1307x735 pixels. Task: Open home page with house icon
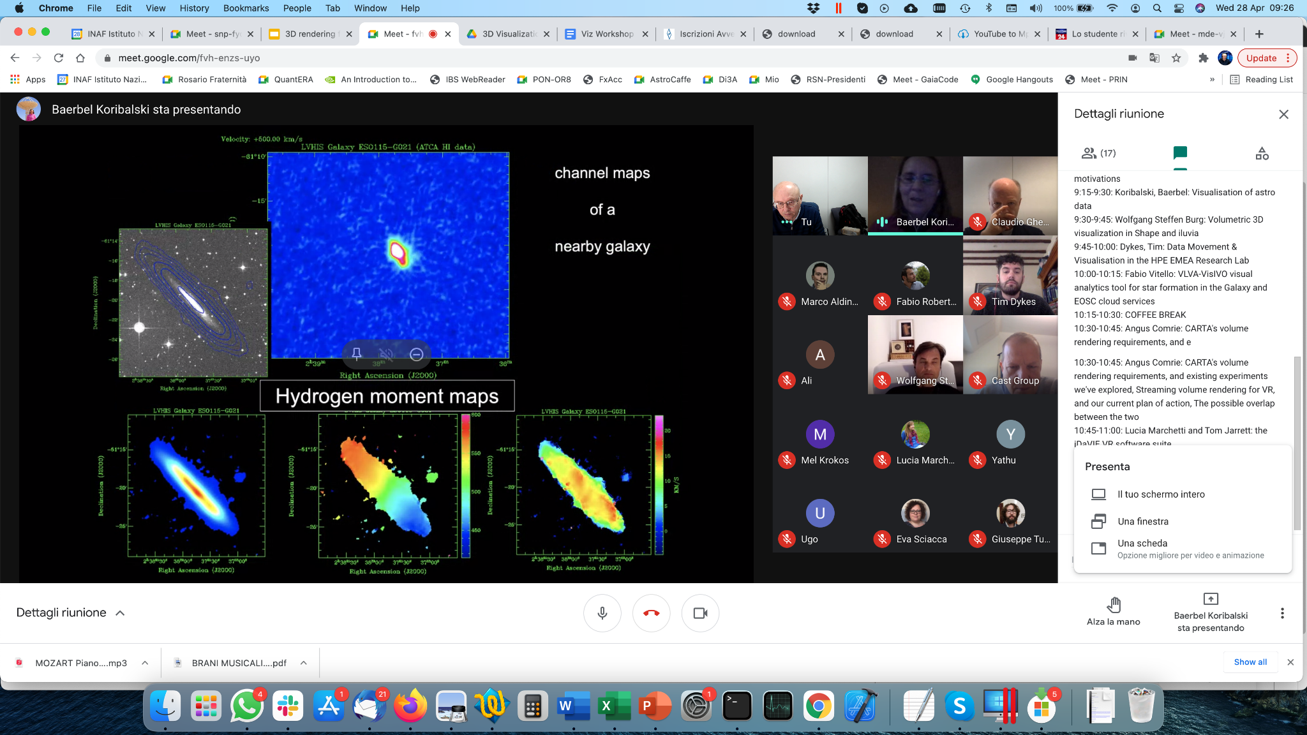[80, 58]
